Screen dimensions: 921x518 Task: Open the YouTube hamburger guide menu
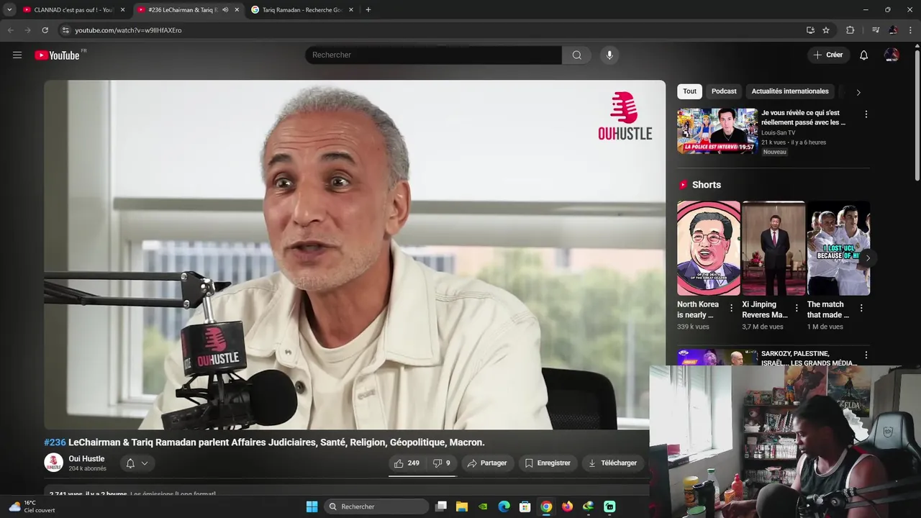[x=17, y=55]
